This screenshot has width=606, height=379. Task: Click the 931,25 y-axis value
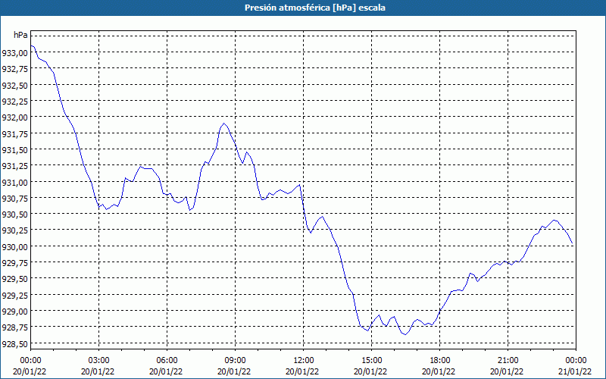pos(14,166)
